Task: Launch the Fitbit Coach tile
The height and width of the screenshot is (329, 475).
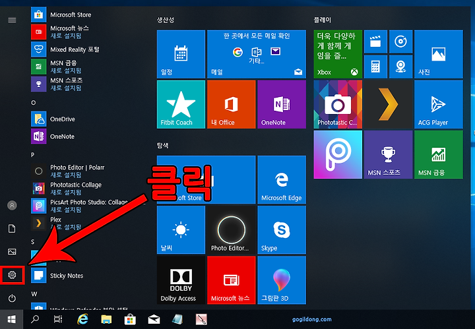Action: pyautogui.click(x=181, y=104)
